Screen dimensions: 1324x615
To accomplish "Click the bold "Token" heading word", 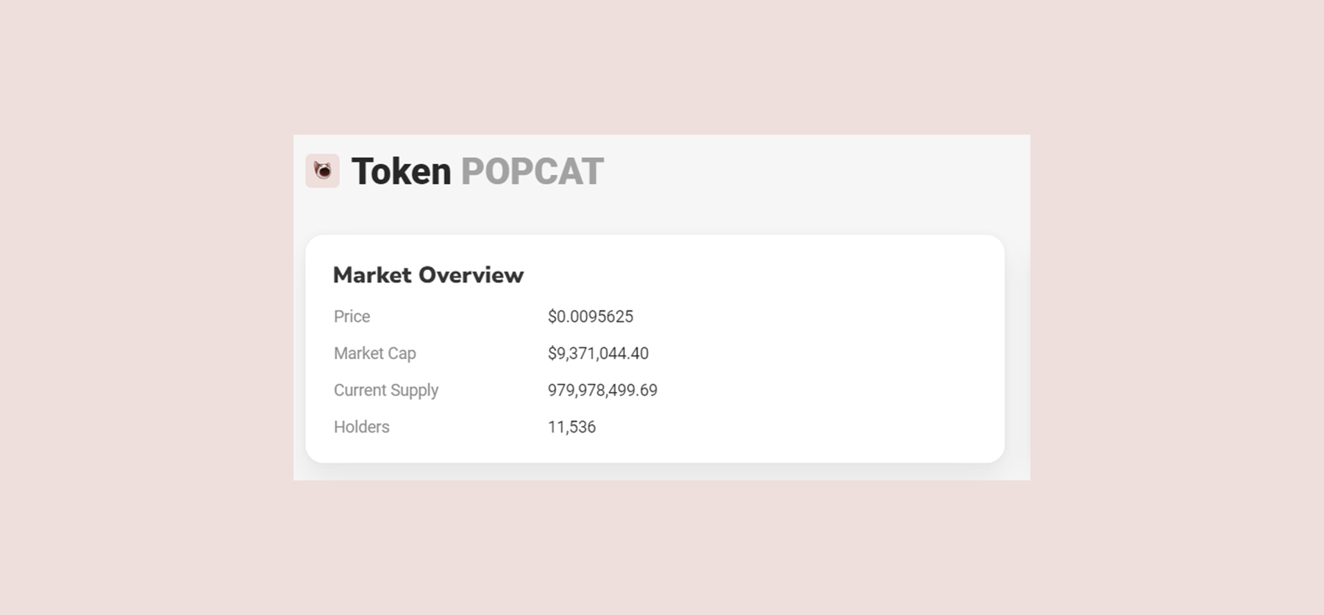I will click(x=401, y=171).
